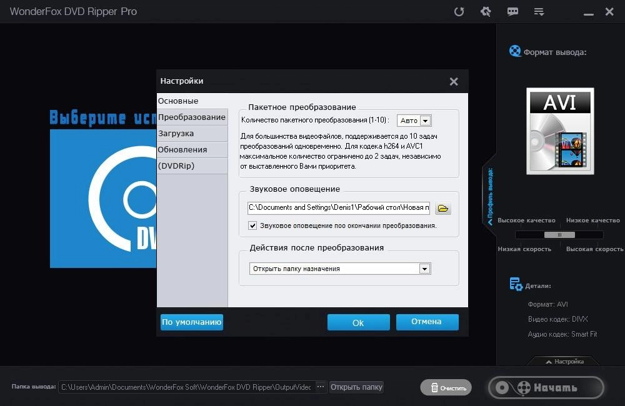The height and width of the screenshot is (406, 625).
Task: Click the Высокая скорость label
Action: (595, 249)
